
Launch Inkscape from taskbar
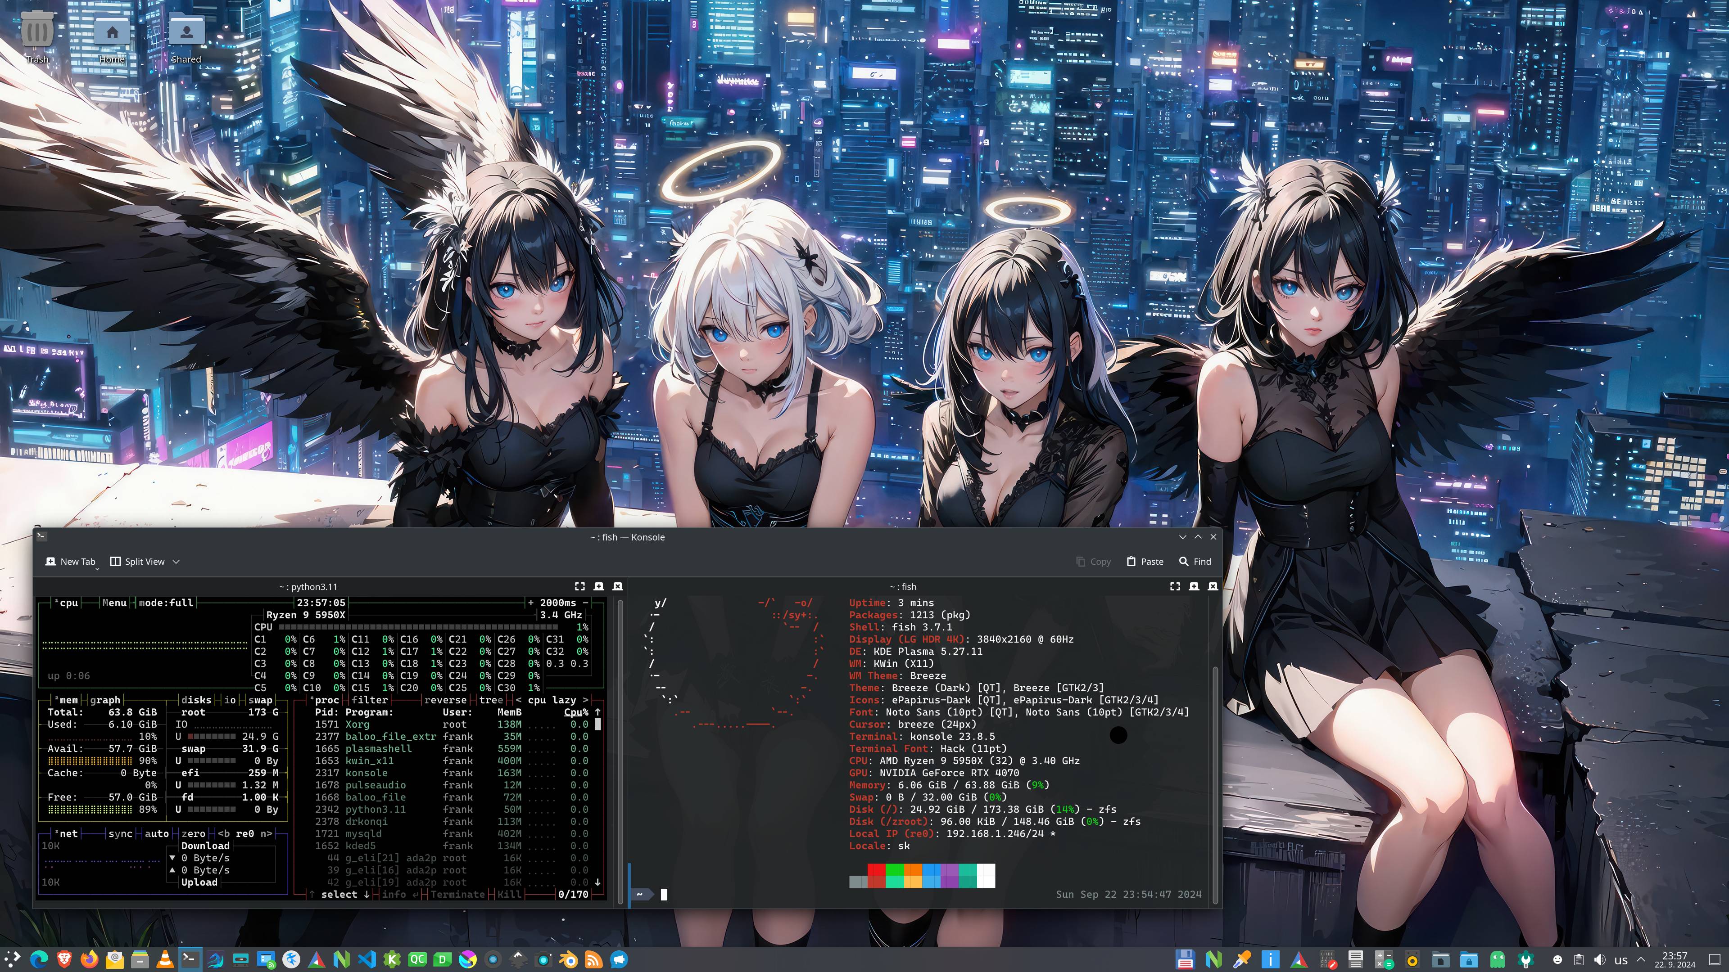(518, 959)
